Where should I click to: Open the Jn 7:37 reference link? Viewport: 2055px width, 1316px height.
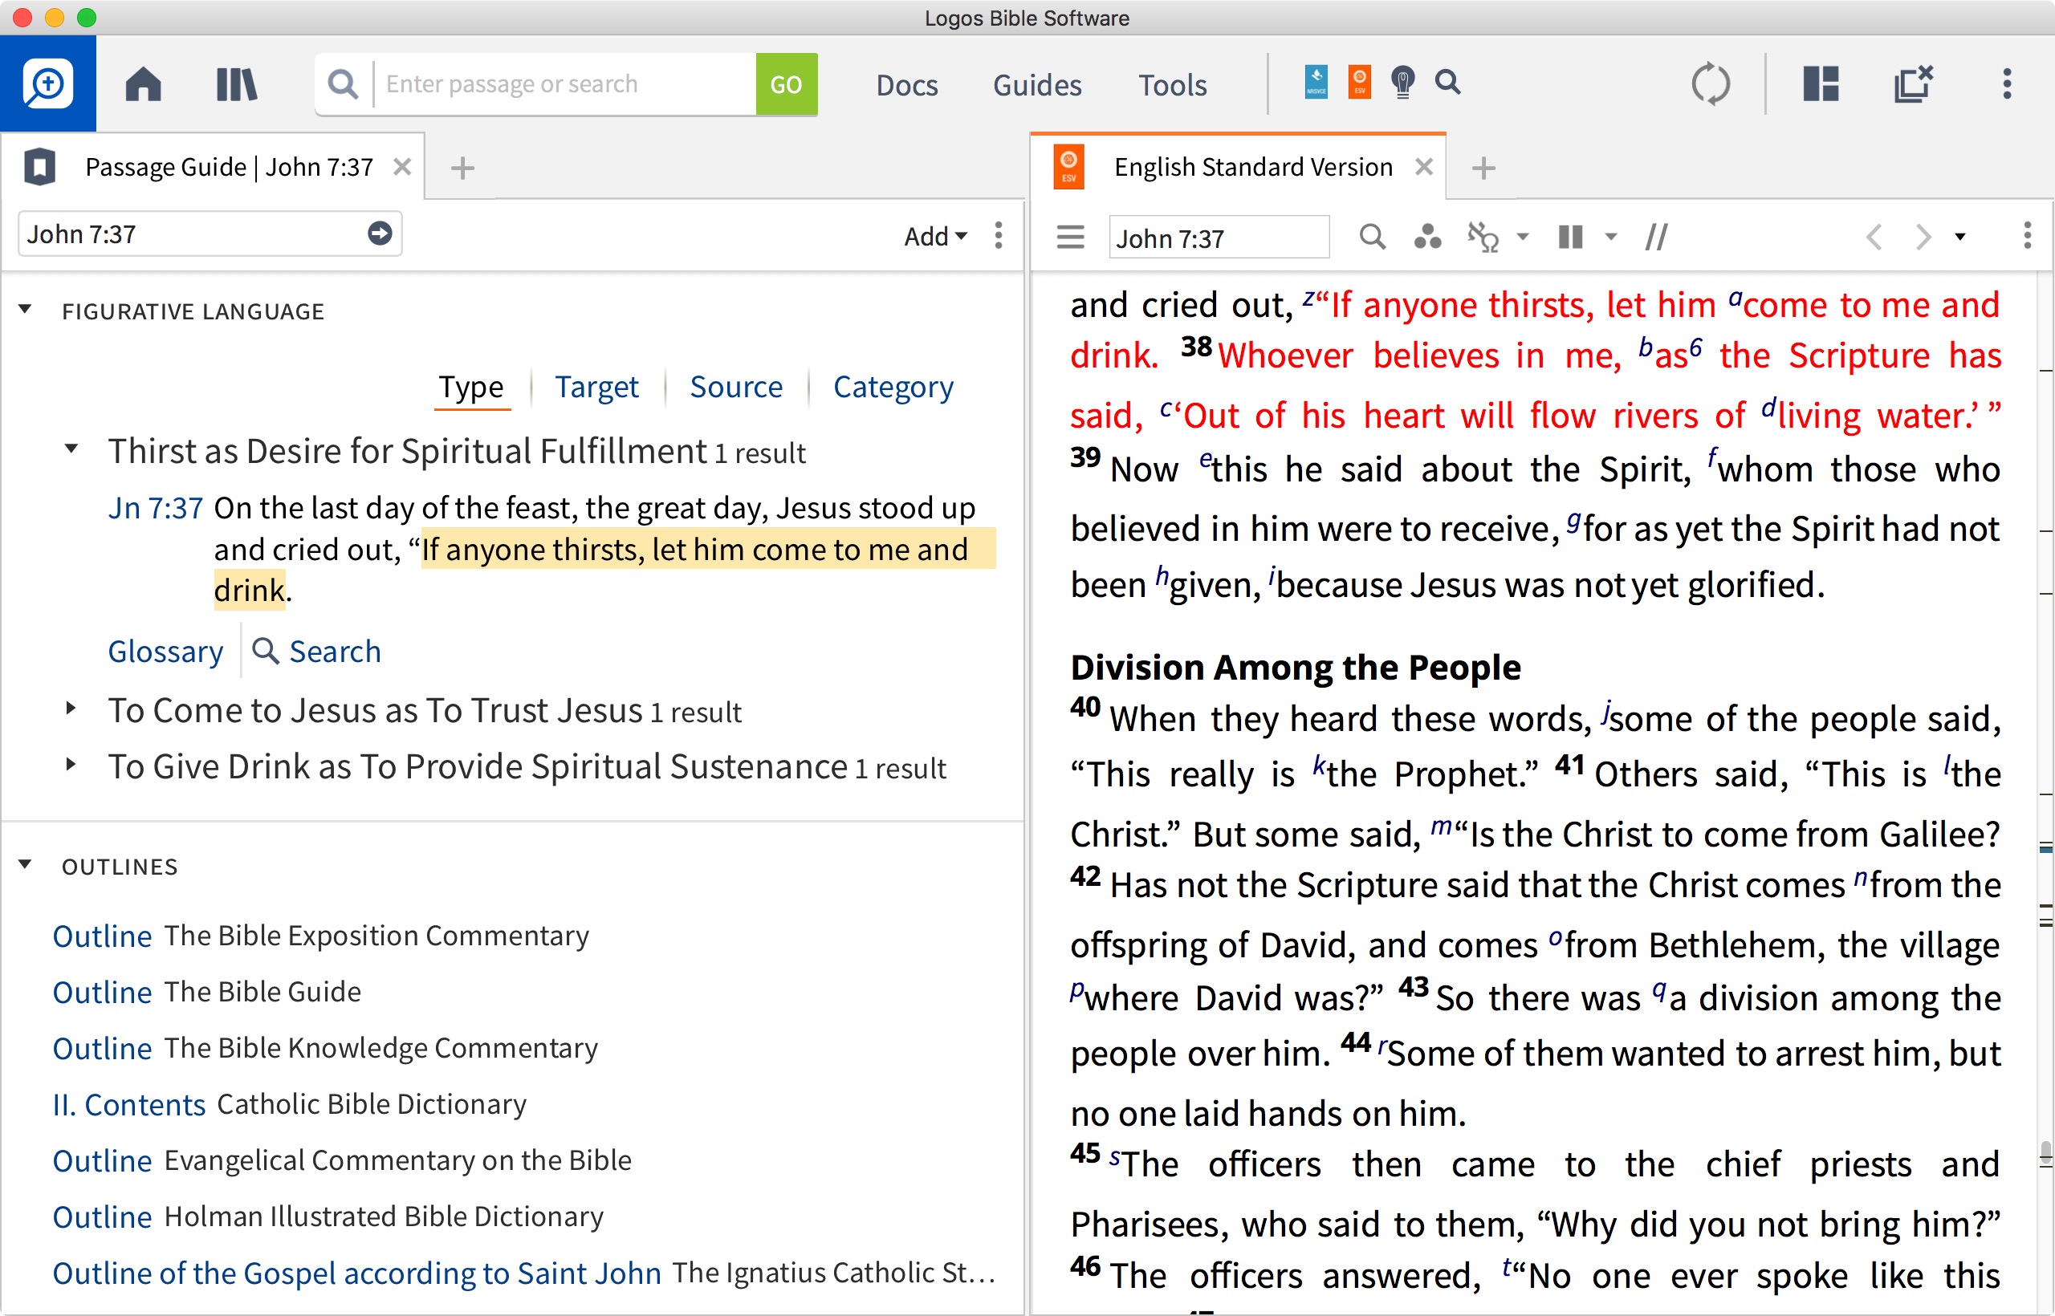click(x=155, y=508)
